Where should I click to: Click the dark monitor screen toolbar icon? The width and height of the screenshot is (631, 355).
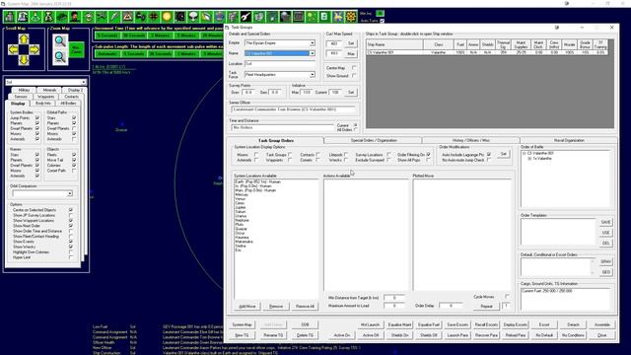[x=298, y=17]
